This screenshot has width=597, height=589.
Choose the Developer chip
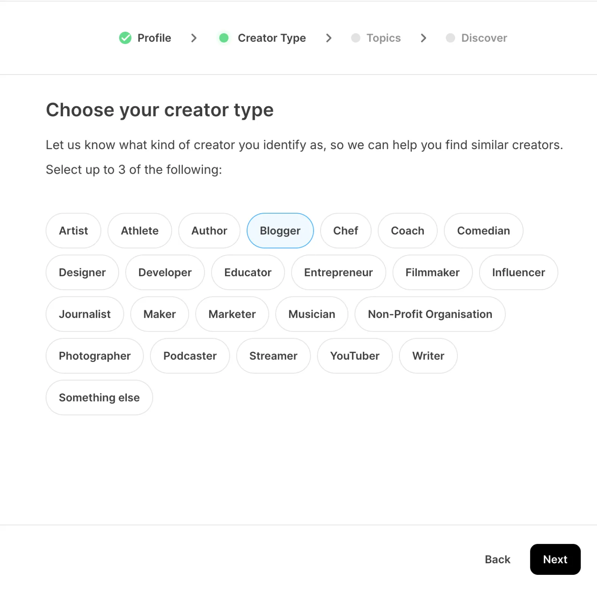click(x=165, y=273)
